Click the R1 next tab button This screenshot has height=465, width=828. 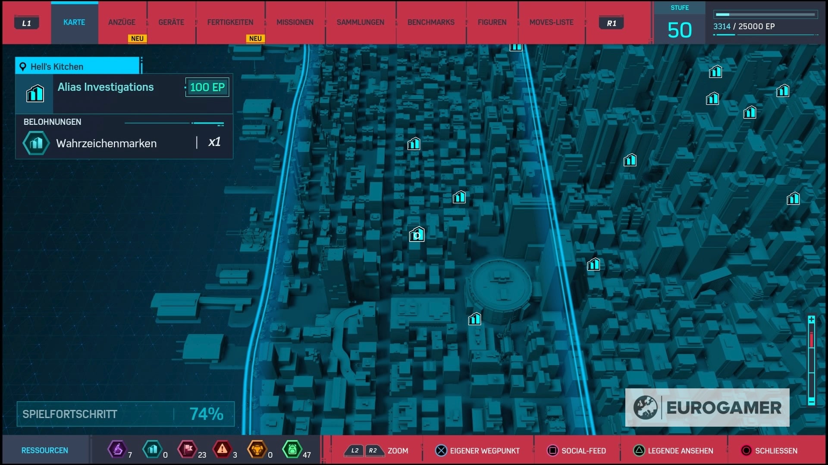pos(612,23)
